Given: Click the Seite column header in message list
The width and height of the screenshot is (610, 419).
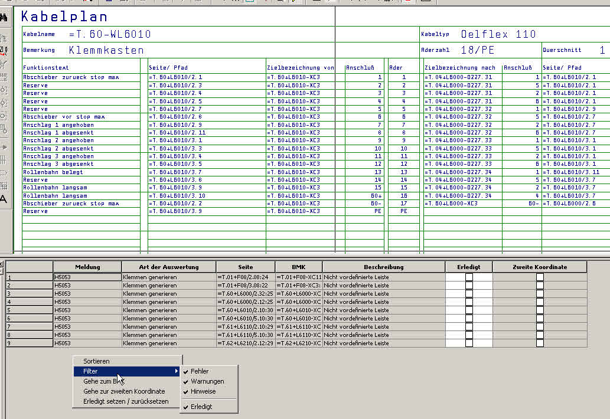Looking at the screenshot, I should (246, 267).
